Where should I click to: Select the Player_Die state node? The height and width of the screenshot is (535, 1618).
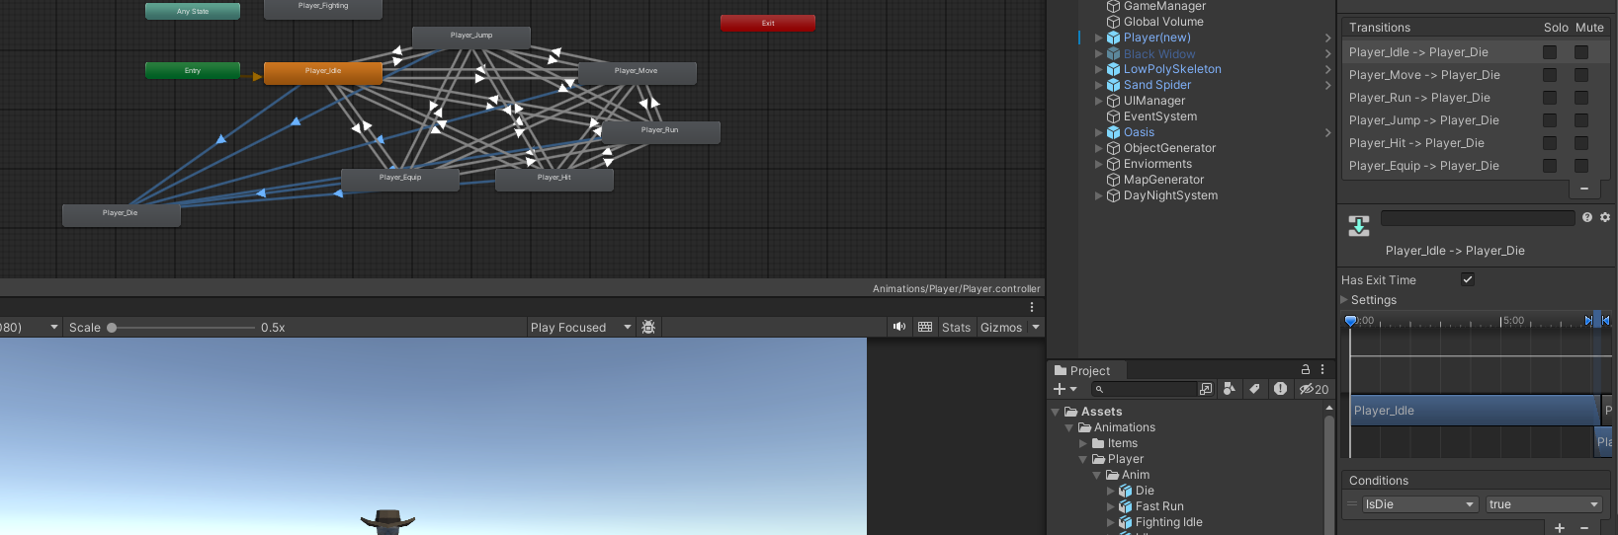(x=121, y=214)
